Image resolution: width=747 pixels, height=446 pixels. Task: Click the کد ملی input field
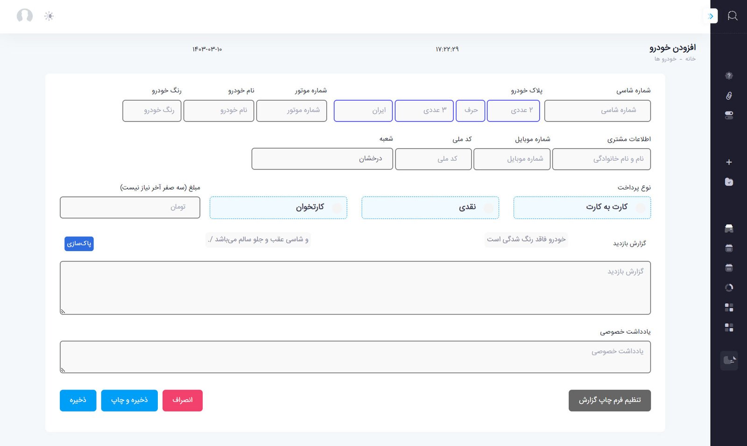coord(433,159)
